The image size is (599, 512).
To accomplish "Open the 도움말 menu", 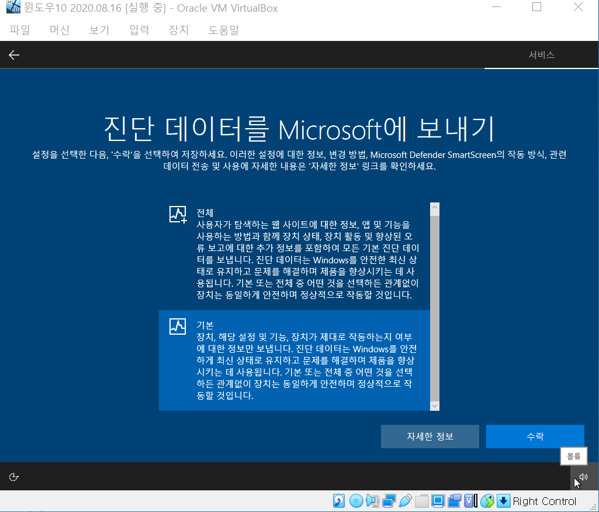I will [224, 30].
